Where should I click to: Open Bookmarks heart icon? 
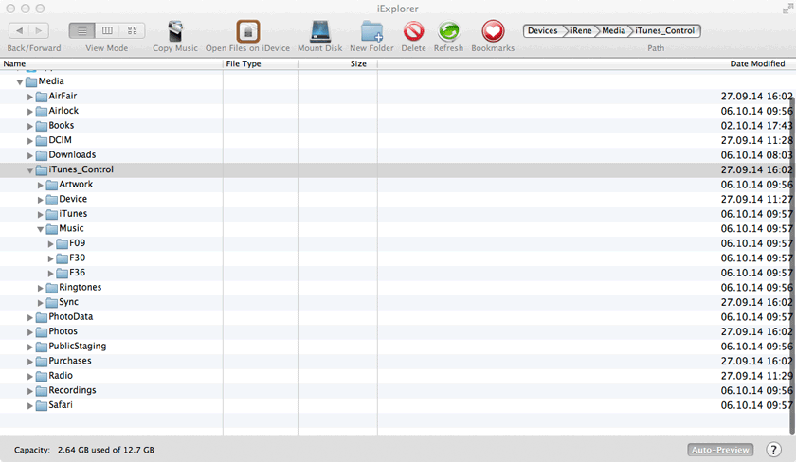pos(493,31)
